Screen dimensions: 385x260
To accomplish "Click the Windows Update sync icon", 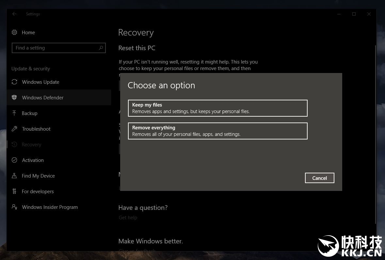I will click(14, 82).
